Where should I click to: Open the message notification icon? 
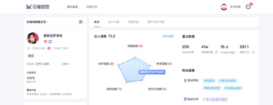pos(248,7)
